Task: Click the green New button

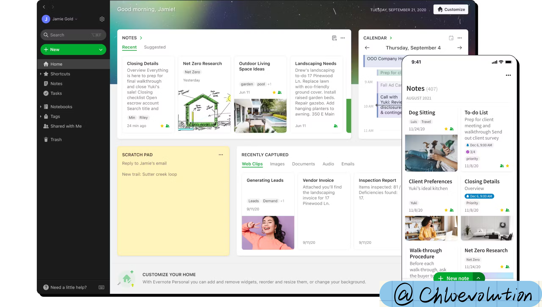Action: pyautogui.click(x=73, y=50)
